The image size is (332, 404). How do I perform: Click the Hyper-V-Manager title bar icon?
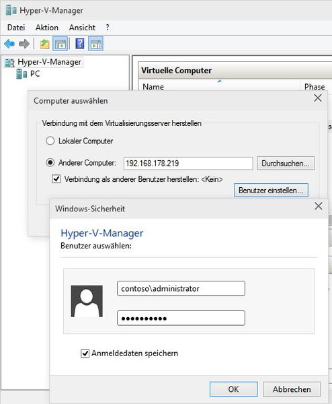11,10
